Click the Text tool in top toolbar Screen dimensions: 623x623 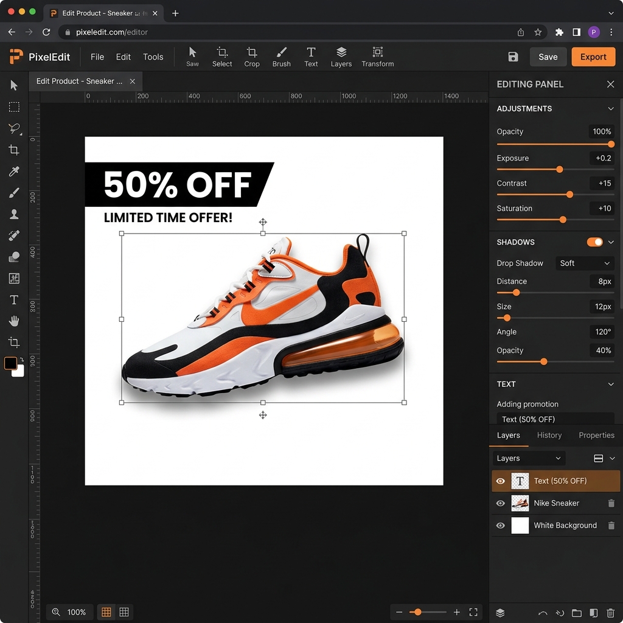[311, 57]
